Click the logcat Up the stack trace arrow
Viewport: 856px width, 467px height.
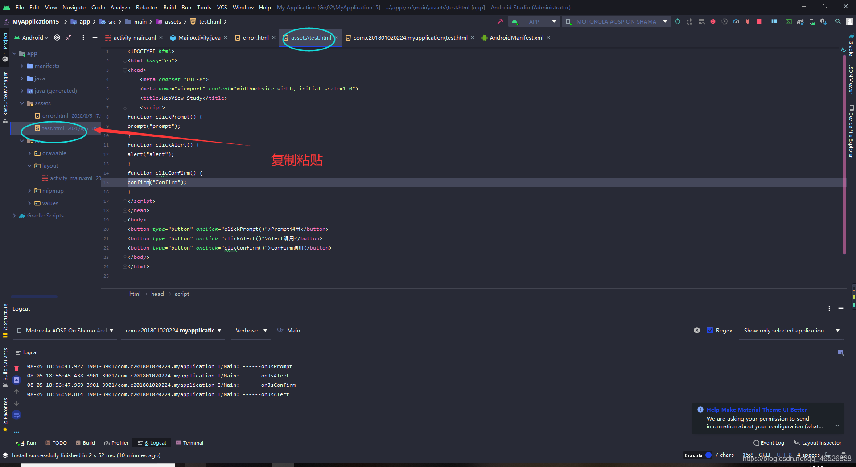coord(16,392)
